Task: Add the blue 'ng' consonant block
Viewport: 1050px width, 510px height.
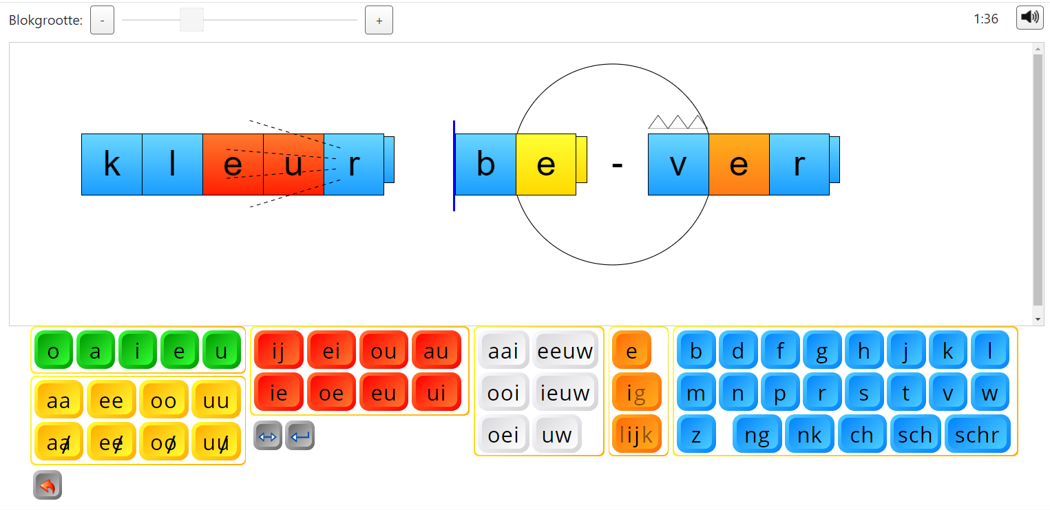Action: click(x=757, y=434)
